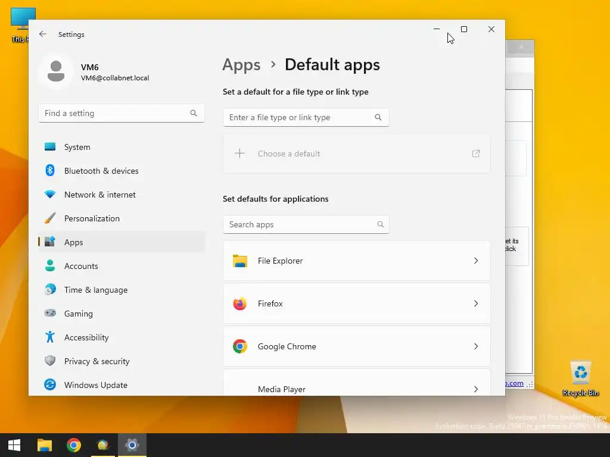
Task: Open Network & internet settings
Action: [x=122, y=195]
